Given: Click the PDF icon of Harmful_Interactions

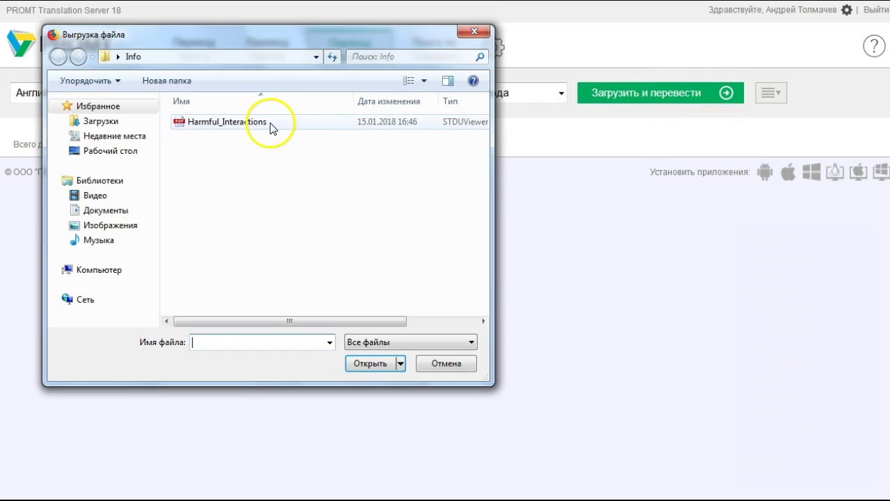Looking at the screenshot, I should [x=179, y=122].
